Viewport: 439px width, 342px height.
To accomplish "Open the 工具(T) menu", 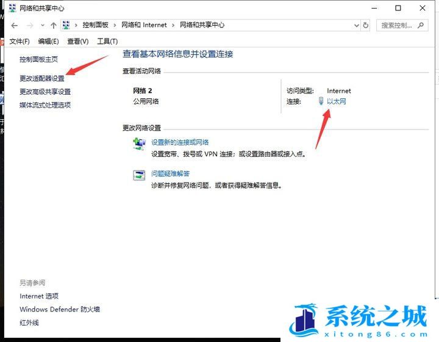I will tap(107, 42).
